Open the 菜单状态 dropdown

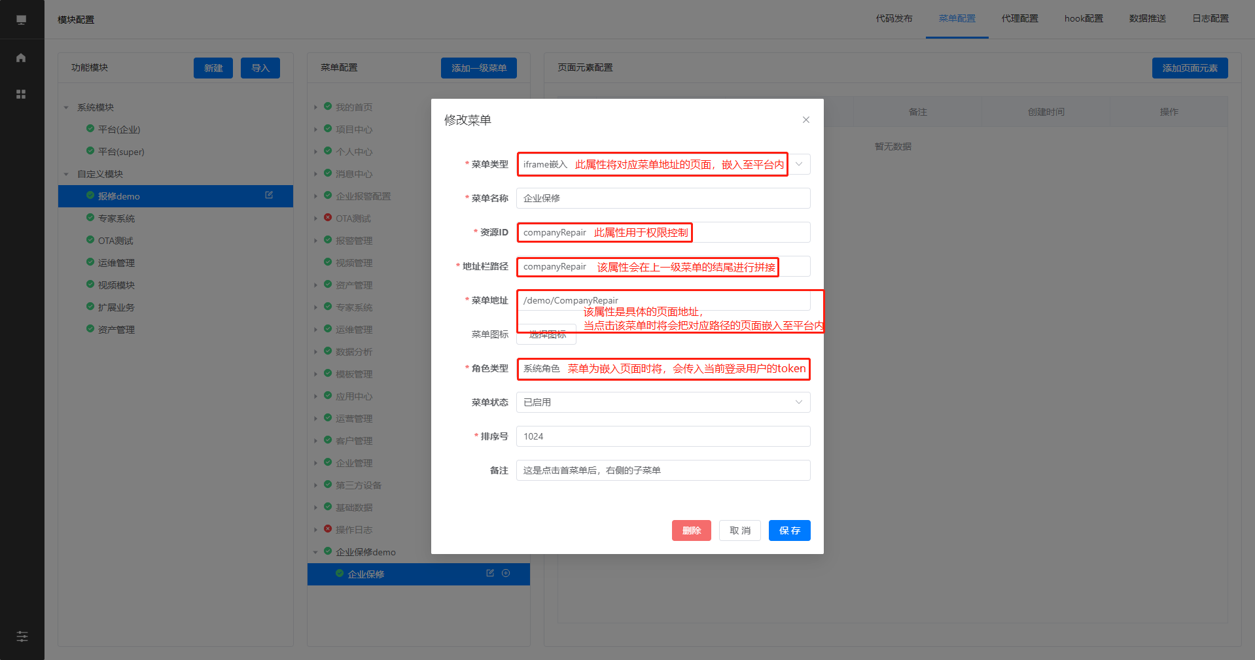tap(663, 402)
